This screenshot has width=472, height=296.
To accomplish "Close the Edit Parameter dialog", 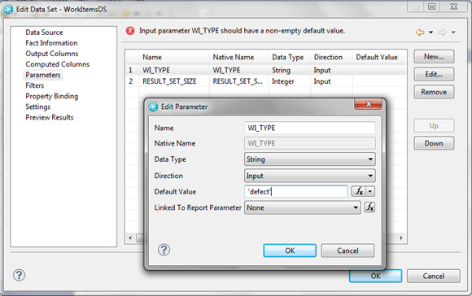I will tap(369, 104).
